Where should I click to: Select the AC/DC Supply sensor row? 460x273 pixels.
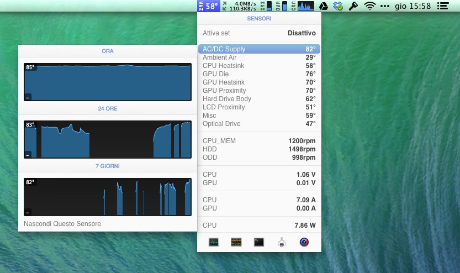[260, 49]
